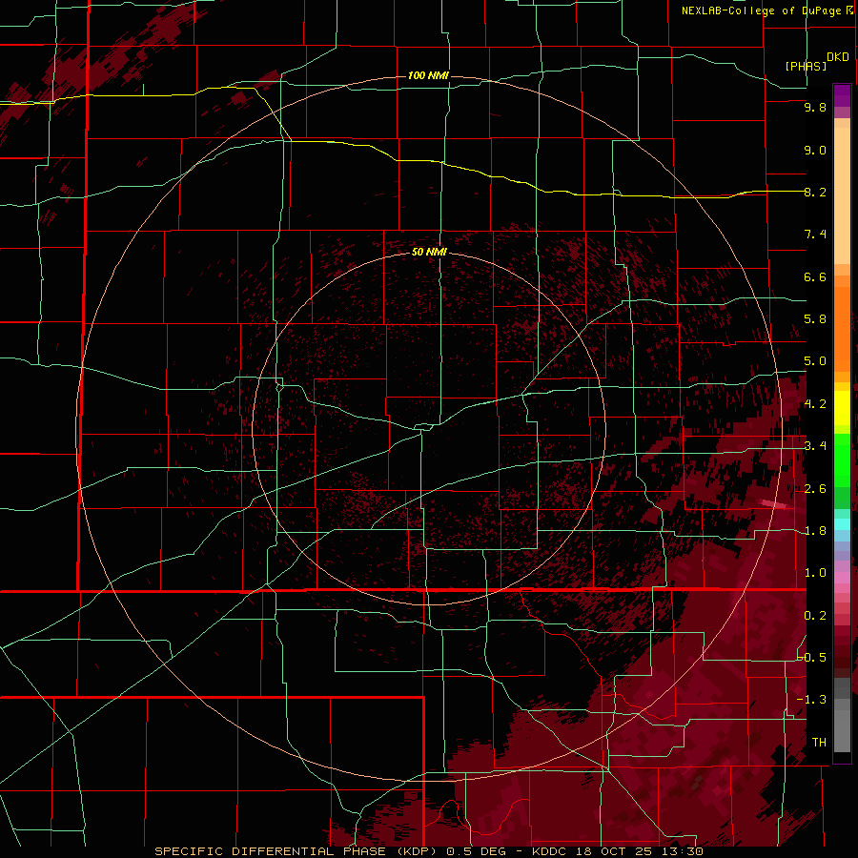
Task: Click the yellow segment of the color bar
Action: (842, 408)
